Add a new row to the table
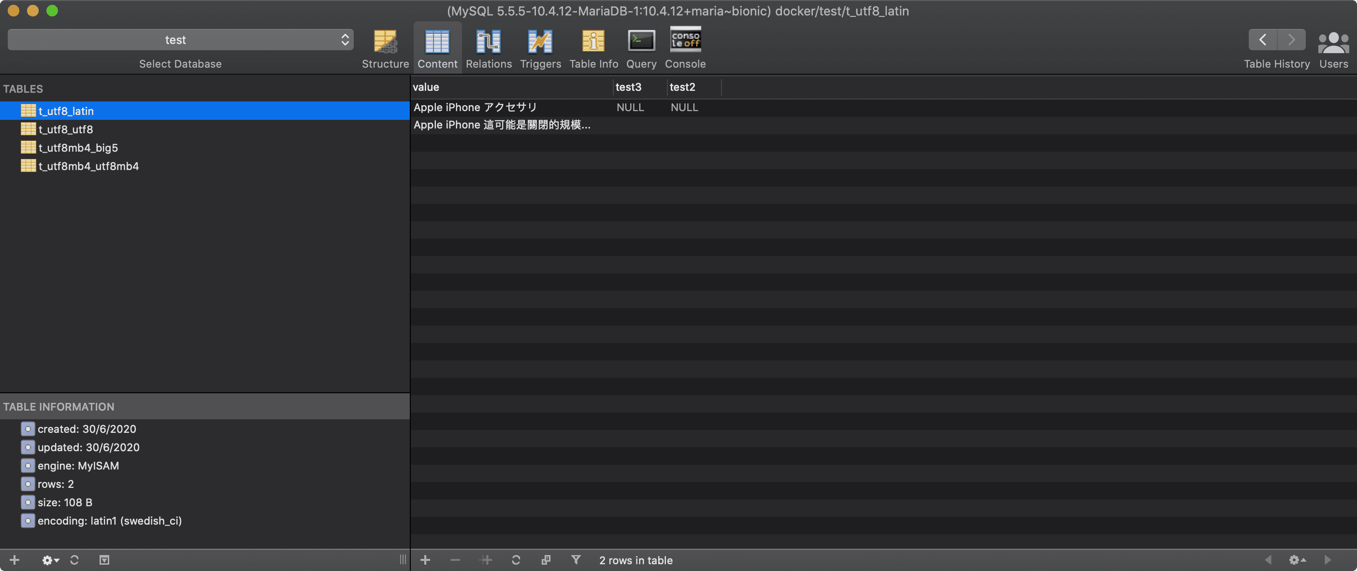The width and height of the screenshot is (1357, 571). [x=425, y=560]
